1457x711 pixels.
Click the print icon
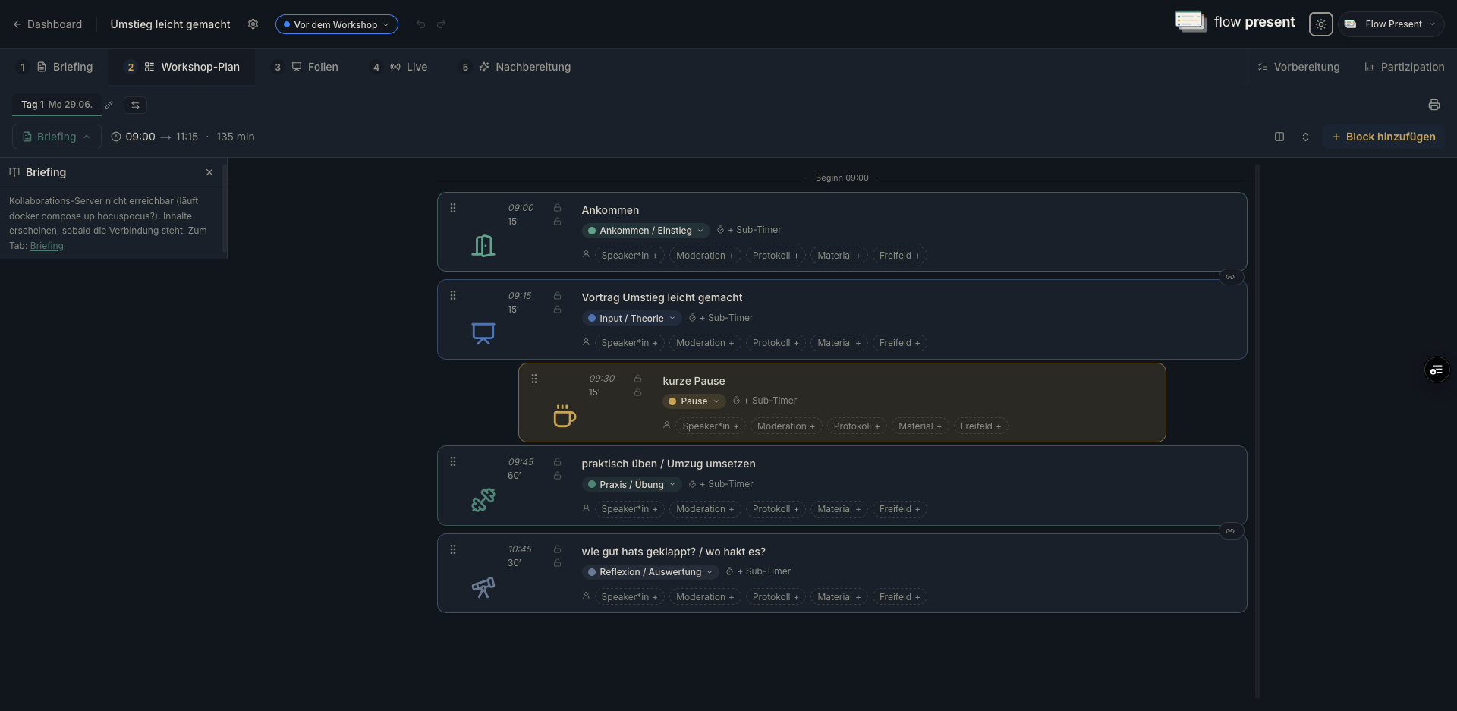(x=1433, y=105)
